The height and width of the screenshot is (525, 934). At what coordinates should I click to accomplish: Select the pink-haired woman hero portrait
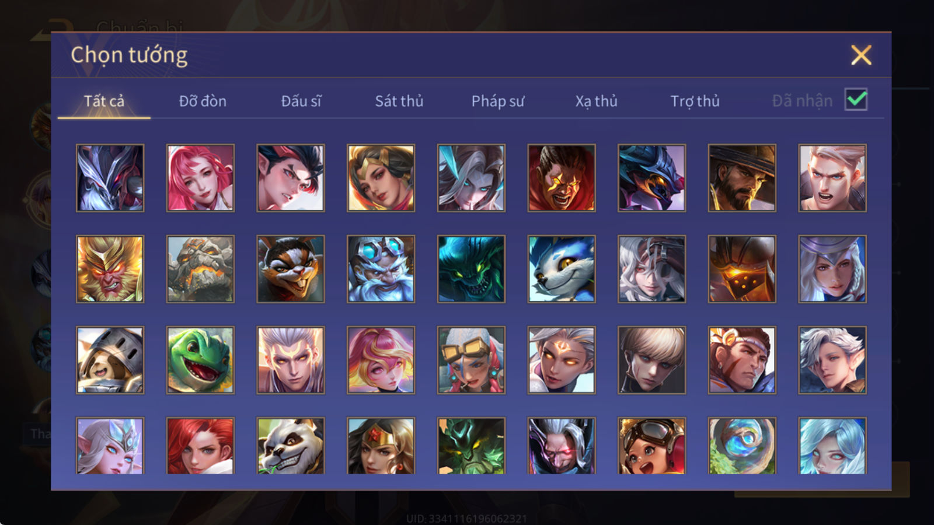[x=200, y=178]
